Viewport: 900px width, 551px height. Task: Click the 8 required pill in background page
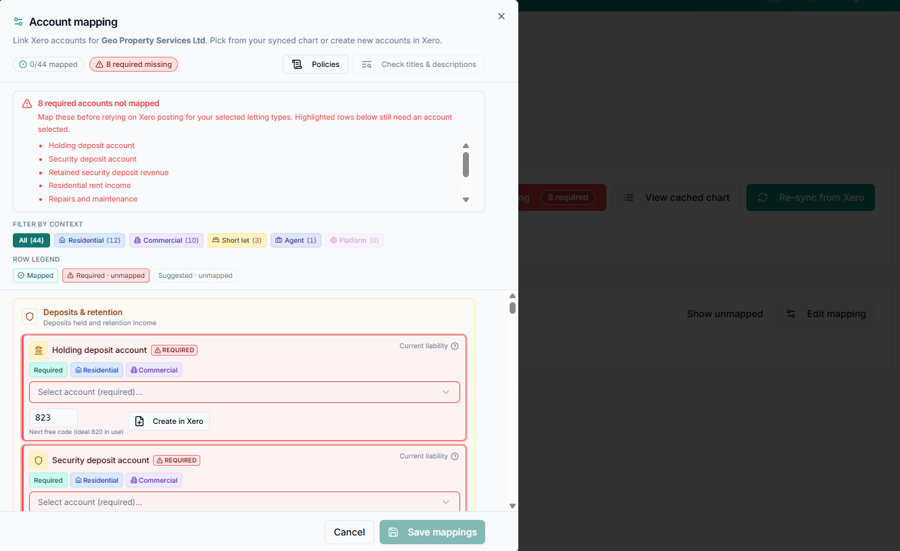pos(568,197)
